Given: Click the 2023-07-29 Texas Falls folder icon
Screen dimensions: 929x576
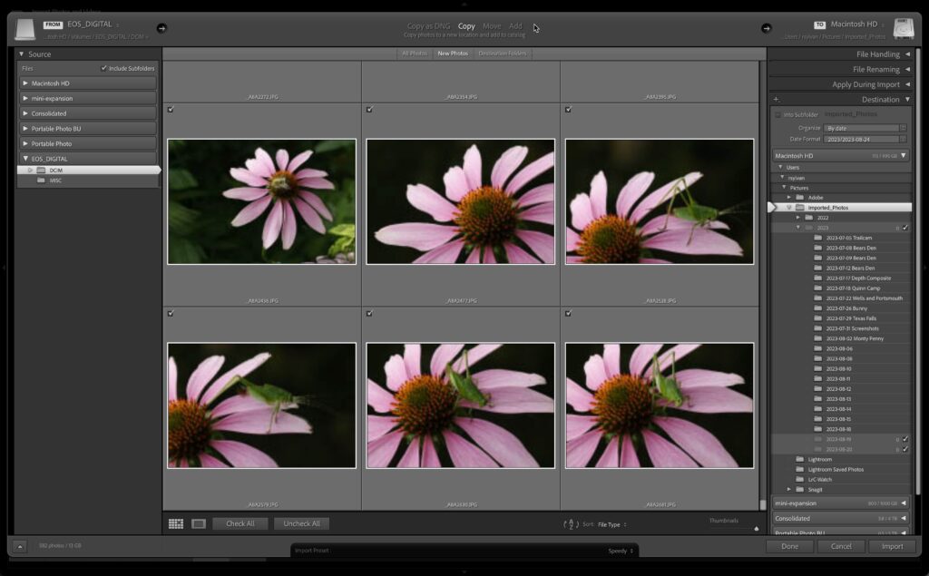Looking at the screenshot, I should [x=818, y=318].
